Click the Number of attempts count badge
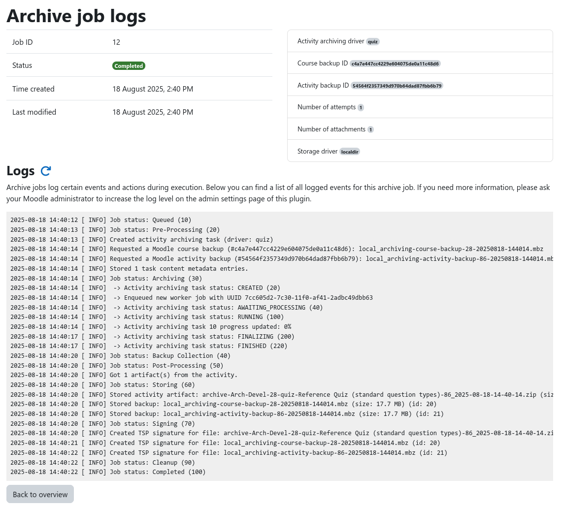 (361, 107)
